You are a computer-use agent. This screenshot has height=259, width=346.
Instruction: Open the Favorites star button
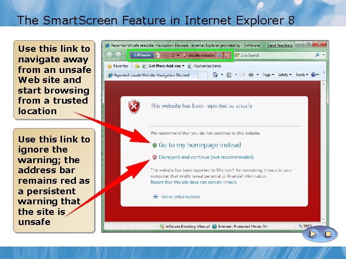point(118,66)
